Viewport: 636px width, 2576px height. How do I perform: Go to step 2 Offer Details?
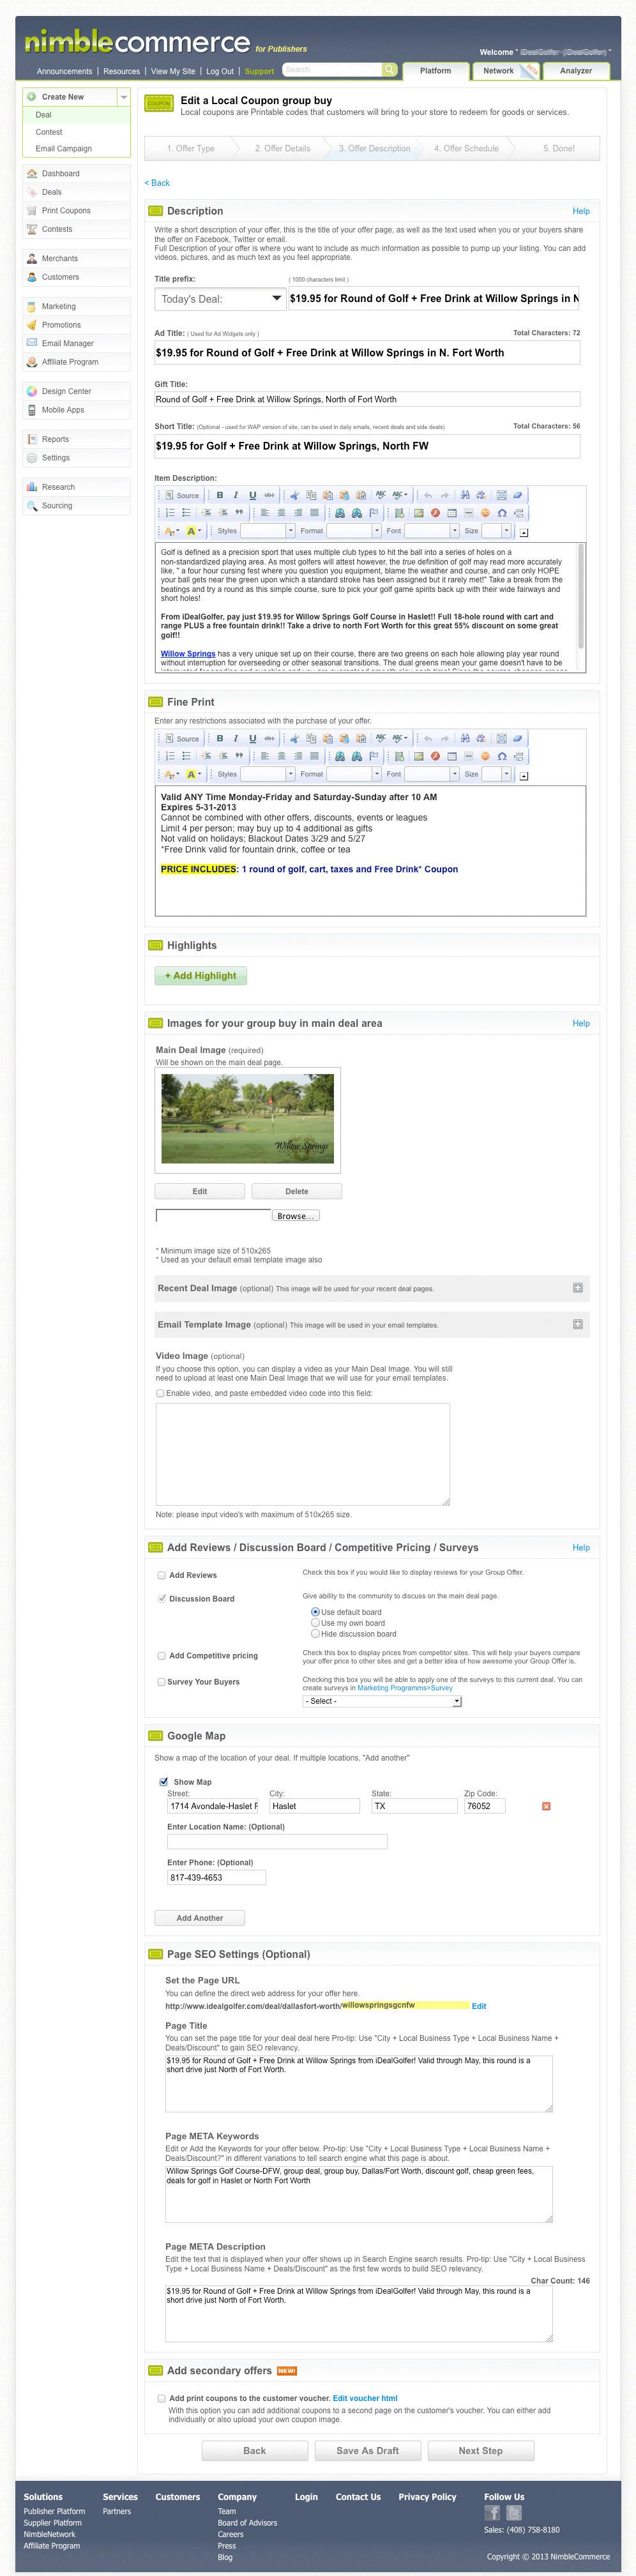(282, 148)
